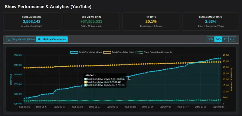The width and height of the screenshot is (242, 116).
Task: Click the 2026-06-23 x-axis date label
Action: click(x=130, y=107)
